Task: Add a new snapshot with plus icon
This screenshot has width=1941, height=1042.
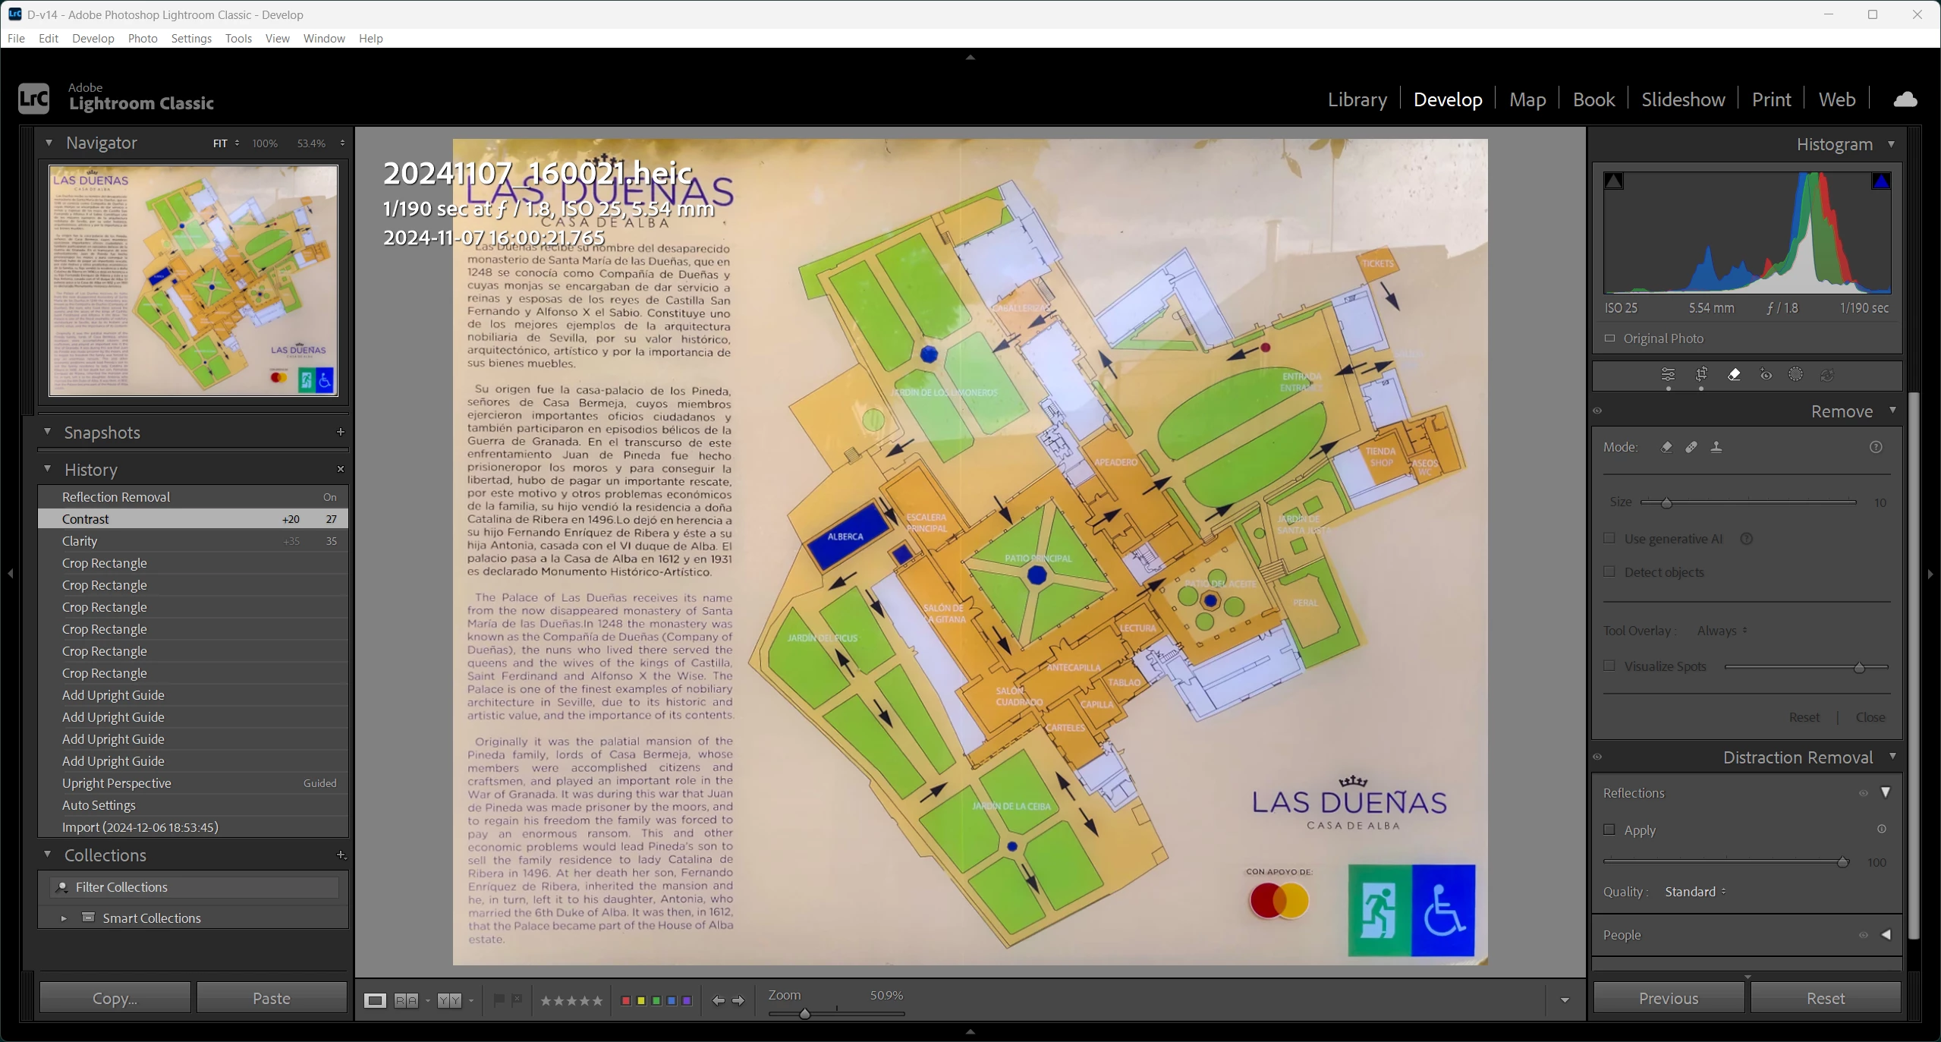Action: [x=341, y=432]
